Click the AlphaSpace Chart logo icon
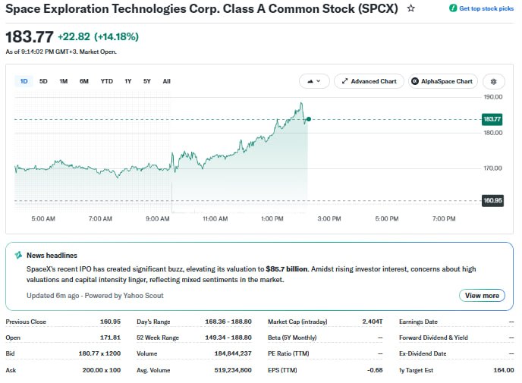This screenshot has width=522, height=383. (x=415, y=81)
